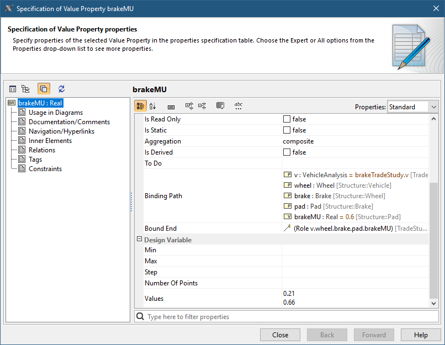Collapse the Design Variable section

click(139, 240)
